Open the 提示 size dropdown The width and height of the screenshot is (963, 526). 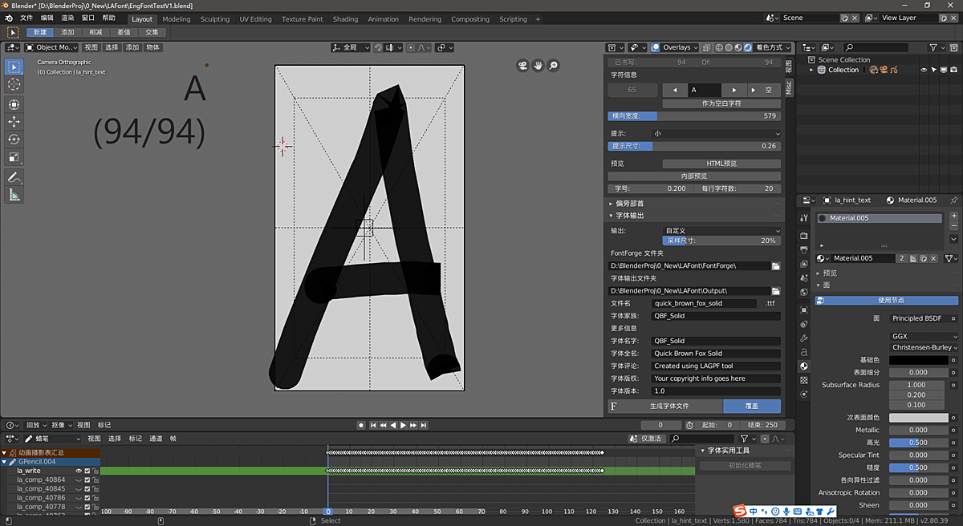pos(716,134)
